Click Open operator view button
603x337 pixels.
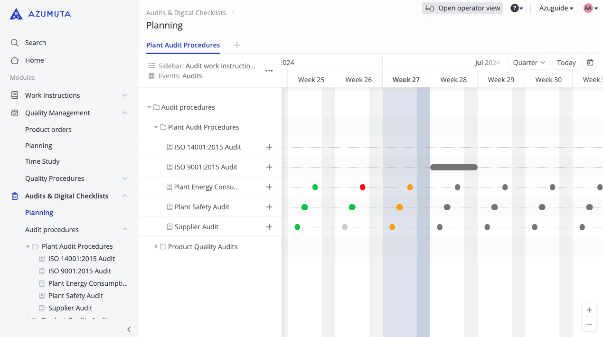[462, 8]
